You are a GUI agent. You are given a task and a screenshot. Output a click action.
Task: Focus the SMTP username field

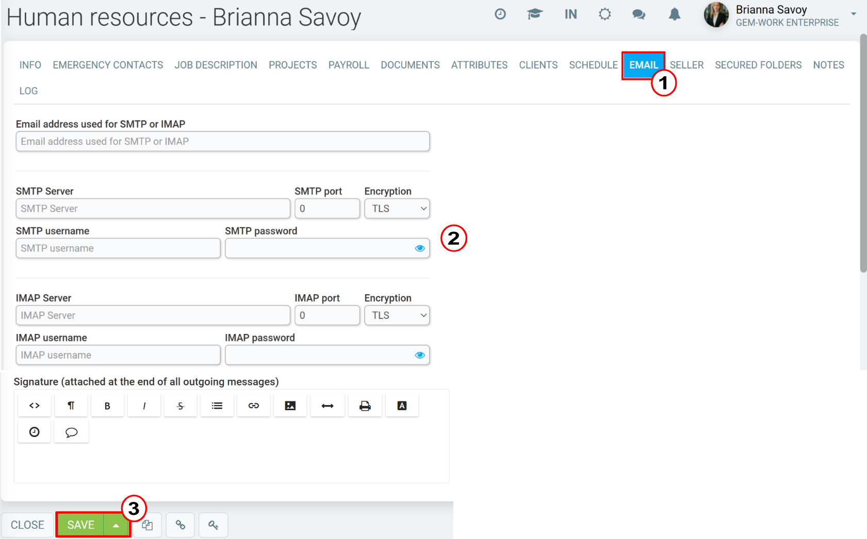coord(118,248)
